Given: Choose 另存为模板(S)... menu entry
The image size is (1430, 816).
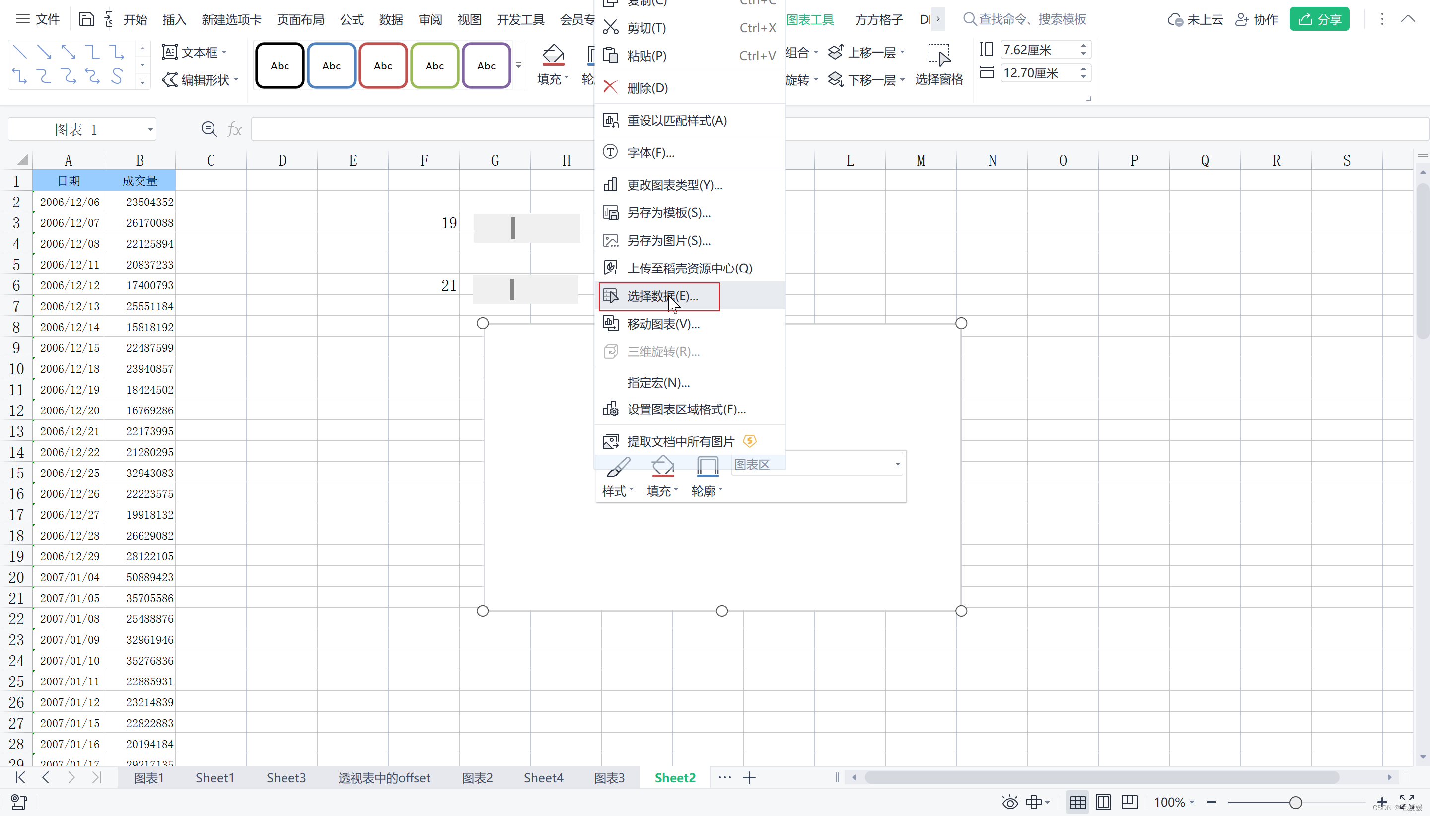Looking at the screenshot, I should point(690,212).
